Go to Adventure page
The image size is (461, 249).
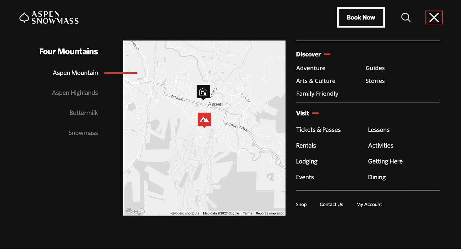[311, 68]
